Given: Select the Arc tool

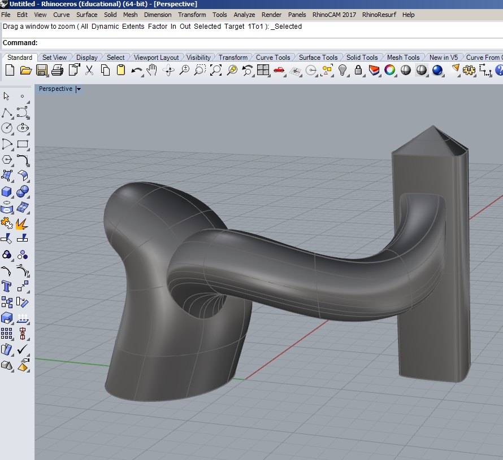Looking at the screenshot, I should (7, 144).
